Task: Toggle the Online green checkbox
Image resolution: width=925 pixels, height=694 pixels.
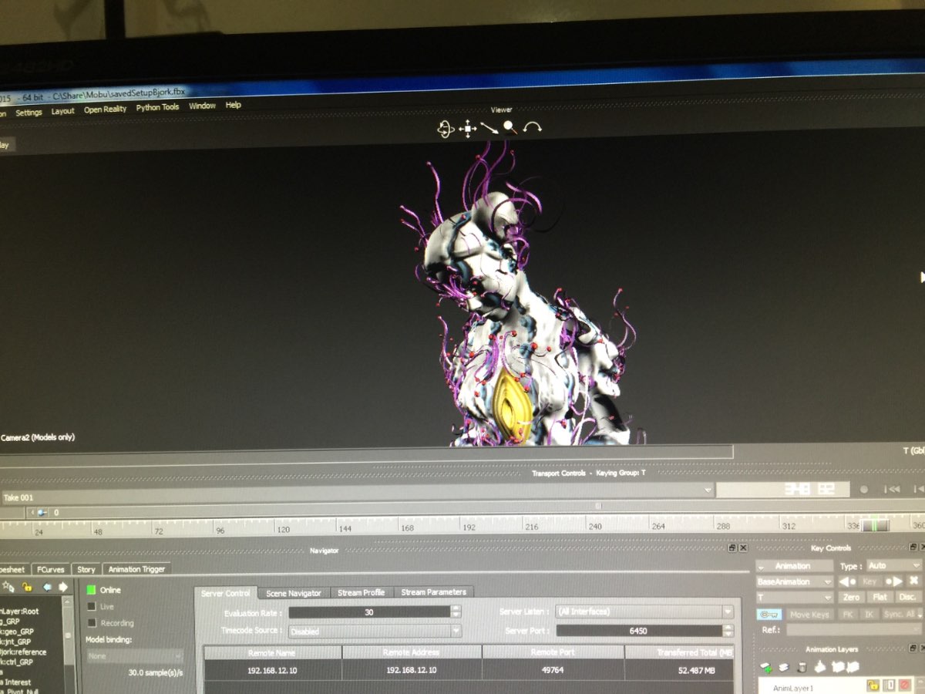Action: tap(91, 590)
